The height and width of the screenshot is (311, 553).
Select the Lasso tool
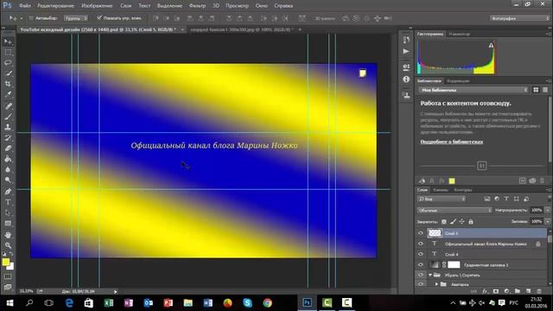tap(8, 63)
